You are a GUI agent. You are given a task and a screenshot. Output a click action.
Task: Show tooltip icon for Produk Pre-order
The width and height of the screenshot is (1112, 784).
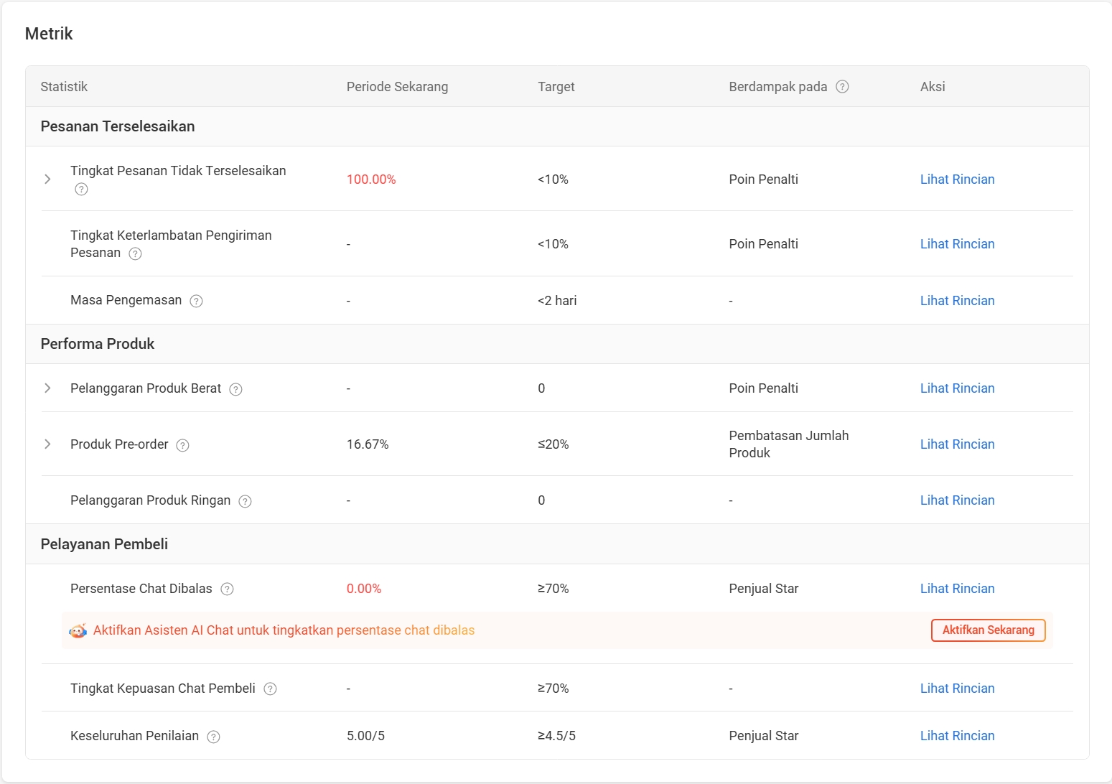tap(183, 445)
